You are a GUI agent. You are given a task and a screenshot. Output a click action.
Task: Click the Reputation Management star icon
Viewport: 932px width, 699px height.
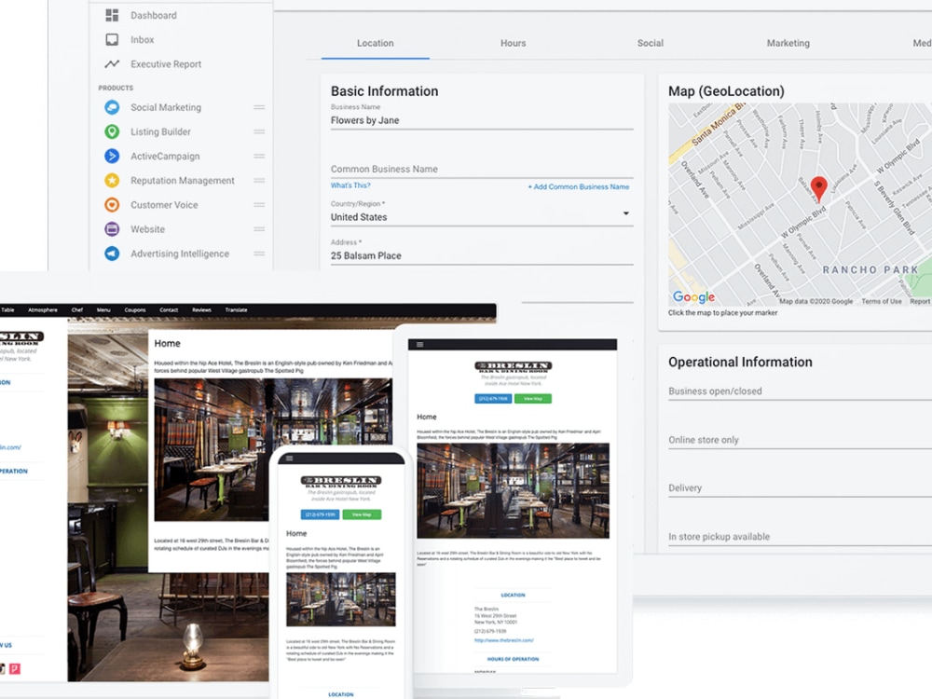(112, 180)
